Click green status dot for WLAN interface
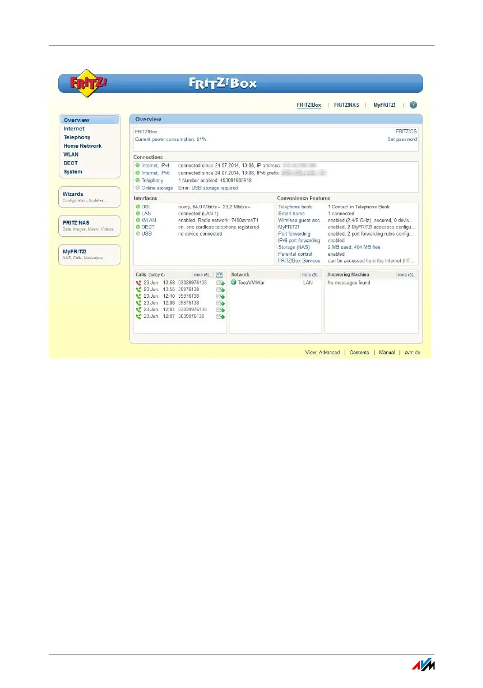This screenshot has width=483, height=688. click(138, 220)
